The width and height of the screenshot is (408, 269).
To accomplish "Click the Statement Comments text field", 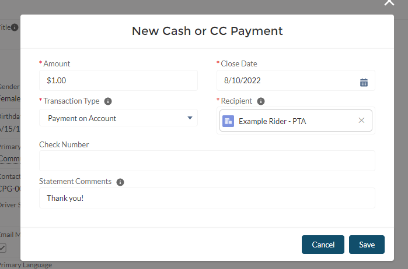I will pyautogui.click(x=207, y=198).
